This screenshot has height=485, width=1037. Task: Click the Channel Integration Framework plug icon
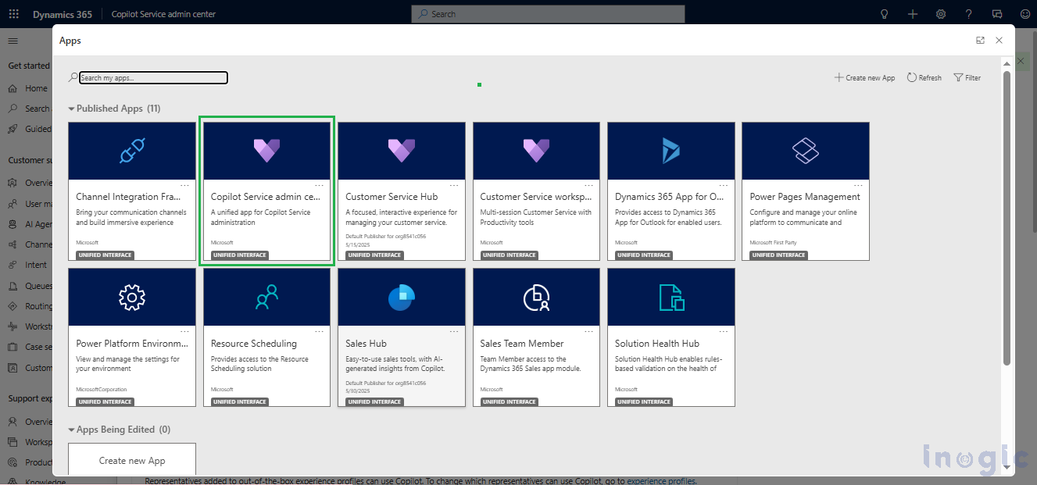pos(132,151)
